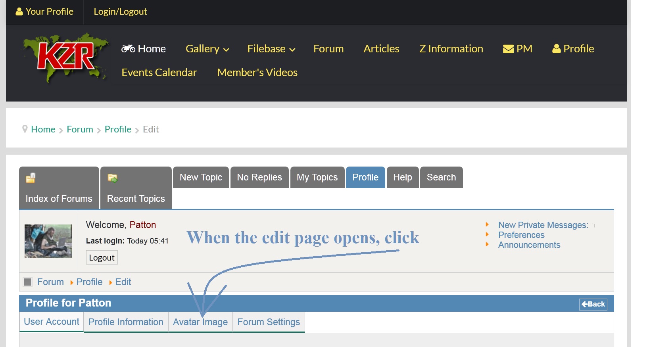Open the Announcements link
Image resolution: width=651 pixels, height=347 pixels.
529,245
